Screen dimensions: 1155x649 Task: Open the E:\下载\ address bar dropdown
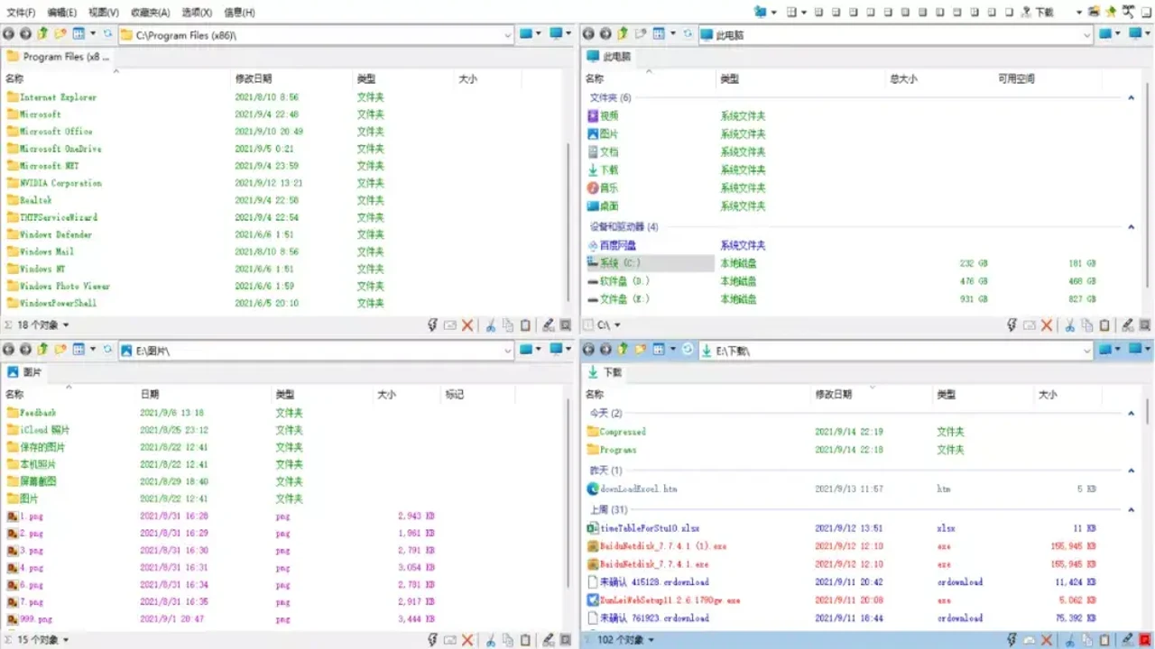[1086, 350]
